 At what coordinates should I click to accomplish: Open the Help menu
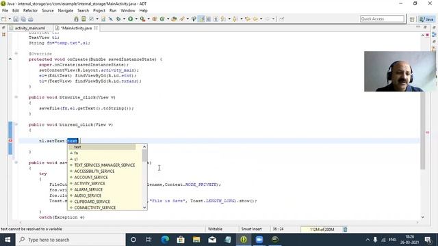click(143, 11)
